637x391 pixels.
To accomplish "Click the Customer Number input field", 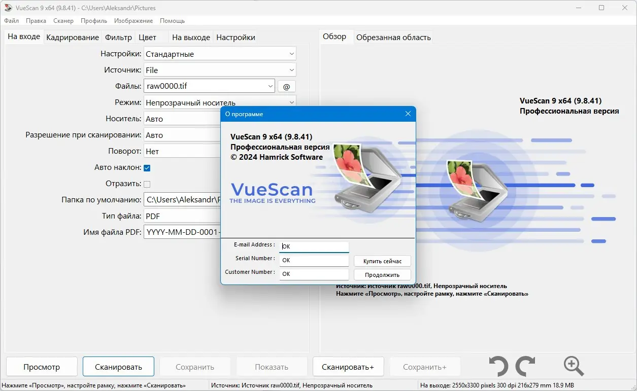I will click(x=314, y=274).
